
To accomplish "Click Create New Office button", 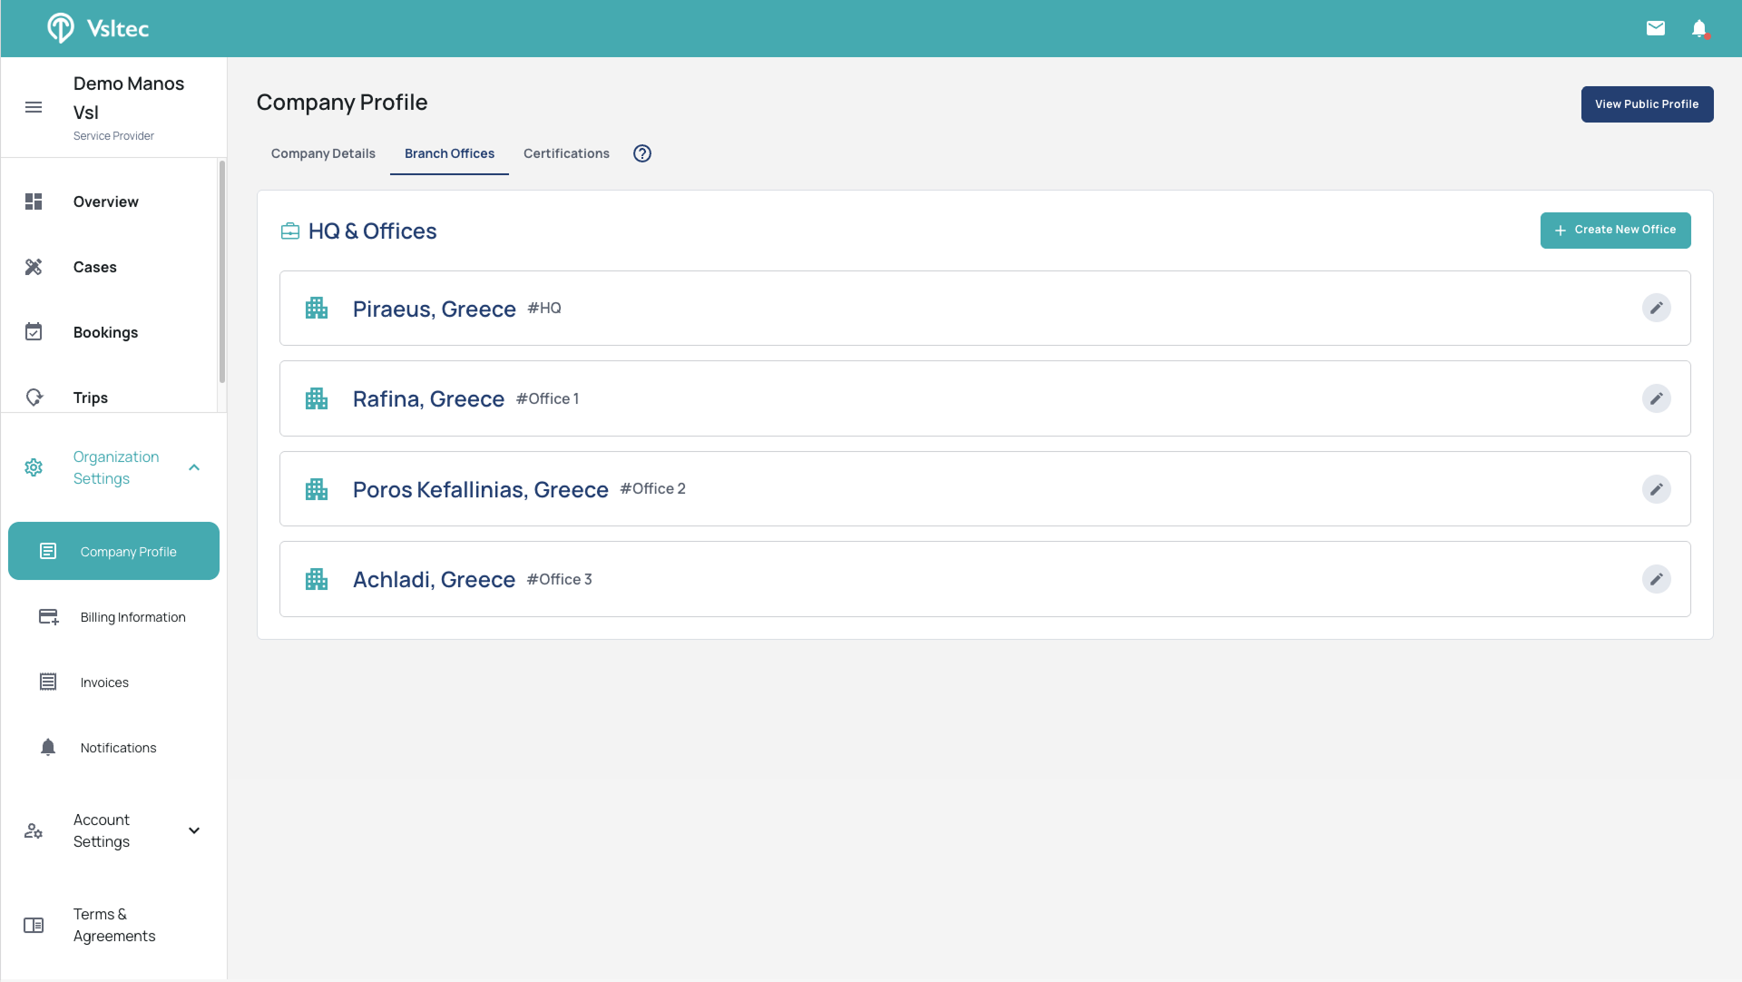I will [x=1615, y=231].
